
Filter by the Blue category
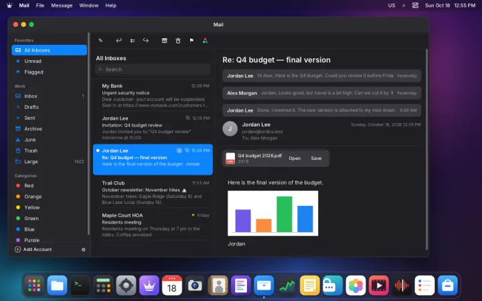pos(49,229)
